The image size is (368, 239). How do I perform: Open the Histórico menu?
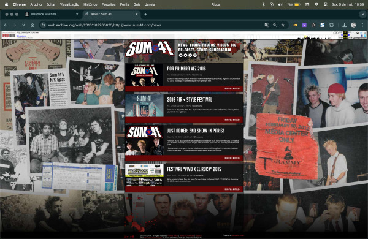(90, 4)
